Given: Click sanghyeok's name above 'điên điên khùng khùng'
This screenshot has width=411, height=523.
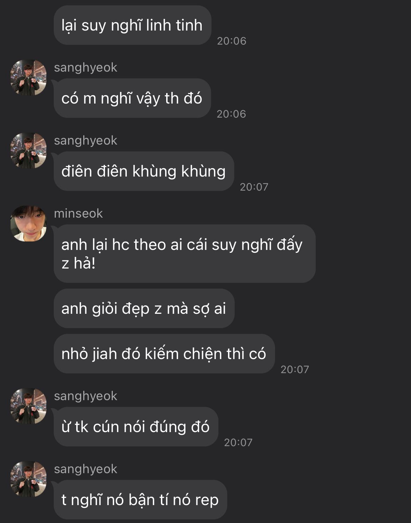Looking at the screenshot, I should click(x=86, y=140).
